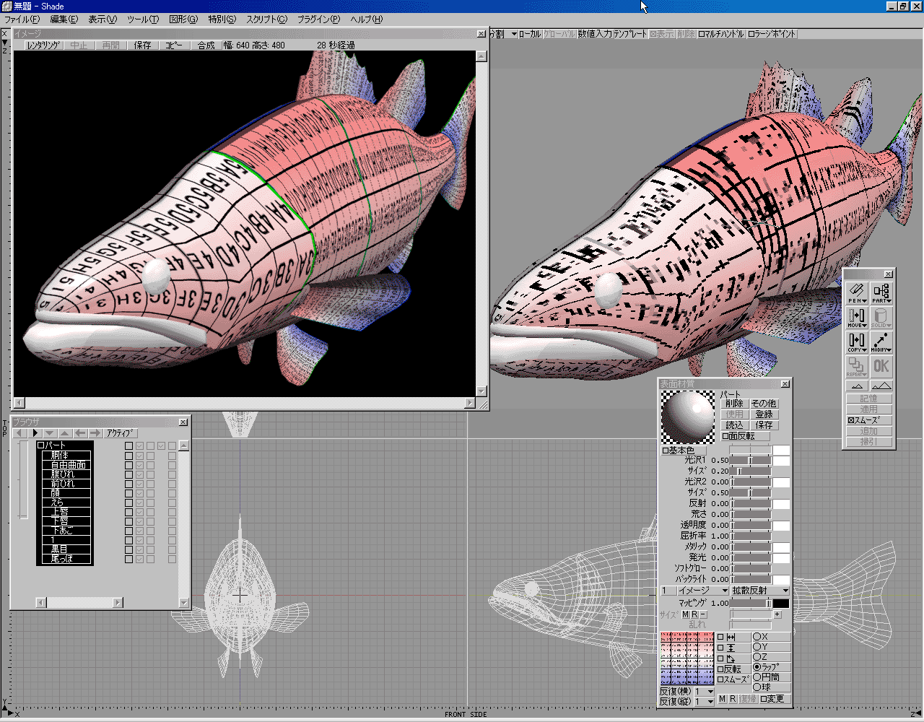
Task: Click the 合成 button in image window
Action: (206, 45)
